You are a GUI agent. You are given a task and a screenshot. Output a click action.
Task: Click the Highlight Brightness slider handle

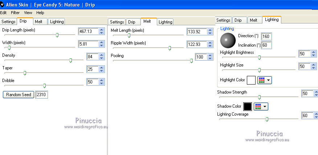coord(259,58)
